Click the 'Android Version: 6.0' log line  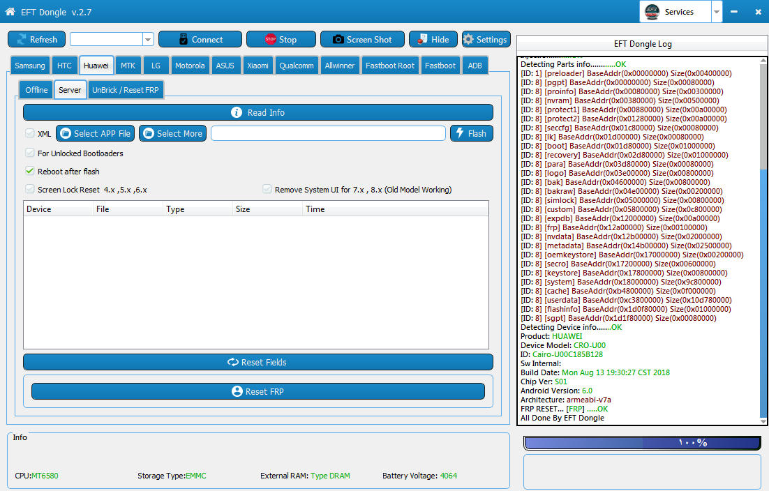(x=557, y=391)
